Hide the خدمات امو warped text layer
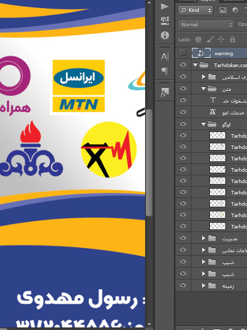The image size is (247, 330). pyautogui.click(x=183, y=111)
